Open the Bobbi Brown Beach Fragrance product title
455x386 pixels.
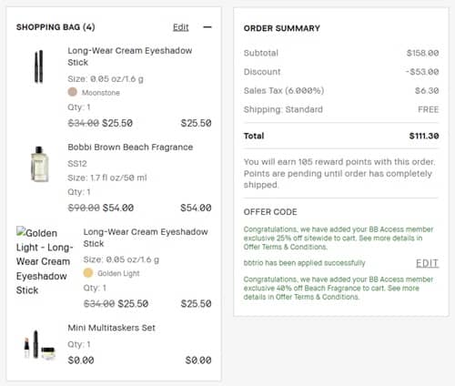tap(130, 147)
